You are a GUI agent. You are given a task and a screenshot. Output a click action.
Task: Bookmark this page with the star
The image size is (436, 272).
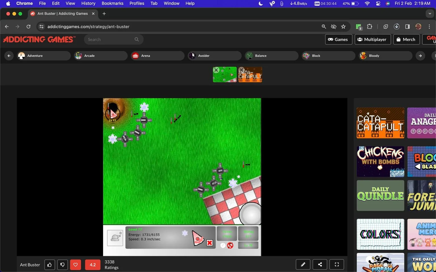(343, 27)
